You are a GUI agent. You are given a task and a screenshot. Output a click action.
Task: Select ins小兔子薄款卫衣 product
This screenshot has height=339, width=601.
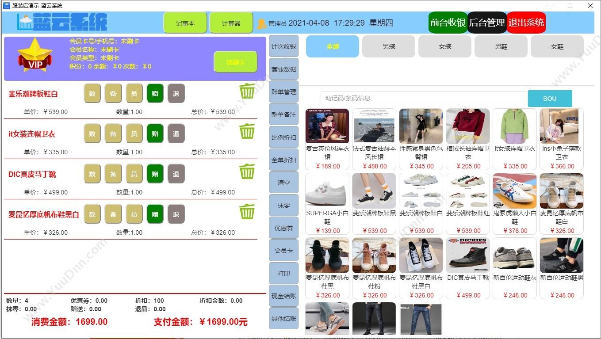[562, 139]
